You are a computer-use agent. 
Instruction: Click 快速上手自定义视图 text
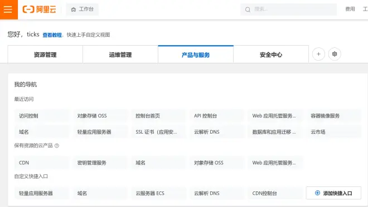pyautogui.click(x=89, y=35)
